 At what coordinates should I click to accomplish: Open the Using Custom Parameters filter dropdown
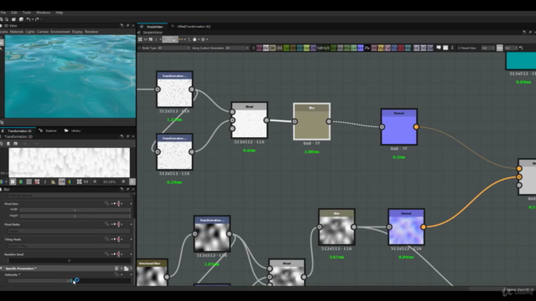237,48
